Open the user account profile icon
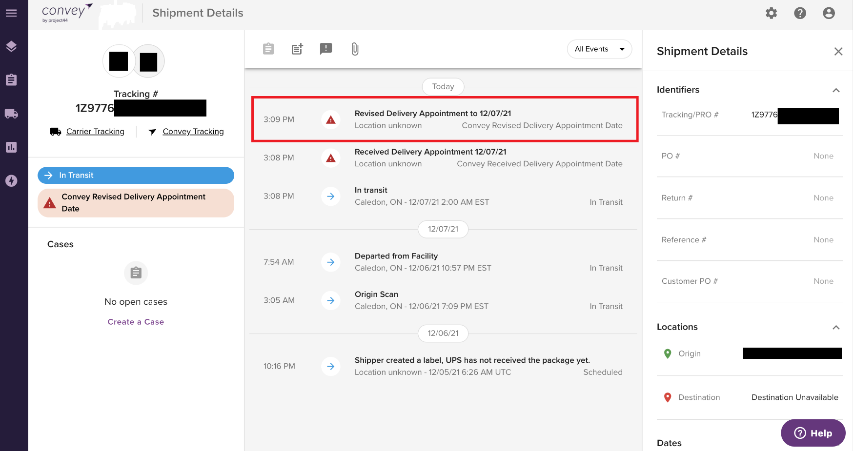This screenshot has width=854, height=451. [x=829, y=13]
